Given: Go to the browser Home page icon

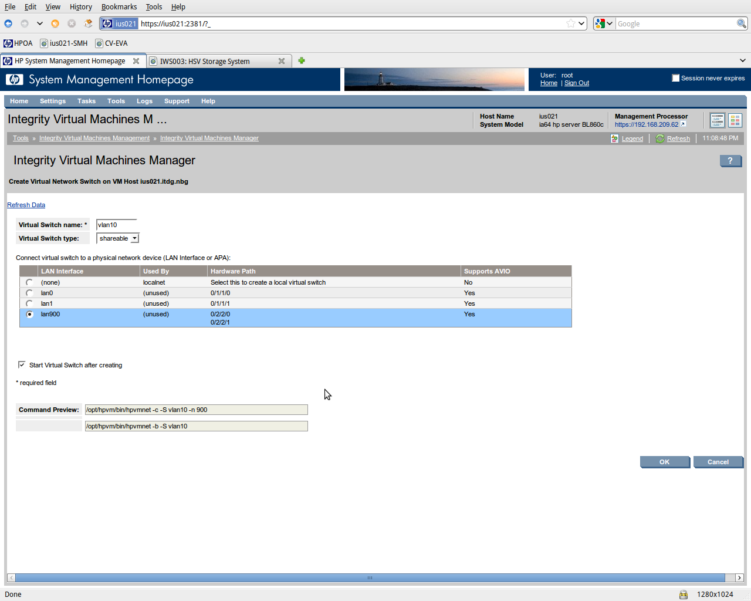Looking at the screenshot, I should [x=89, y=23].
